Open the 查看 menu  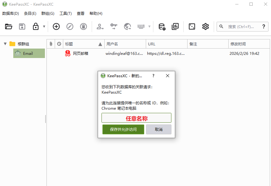[81, 14]
